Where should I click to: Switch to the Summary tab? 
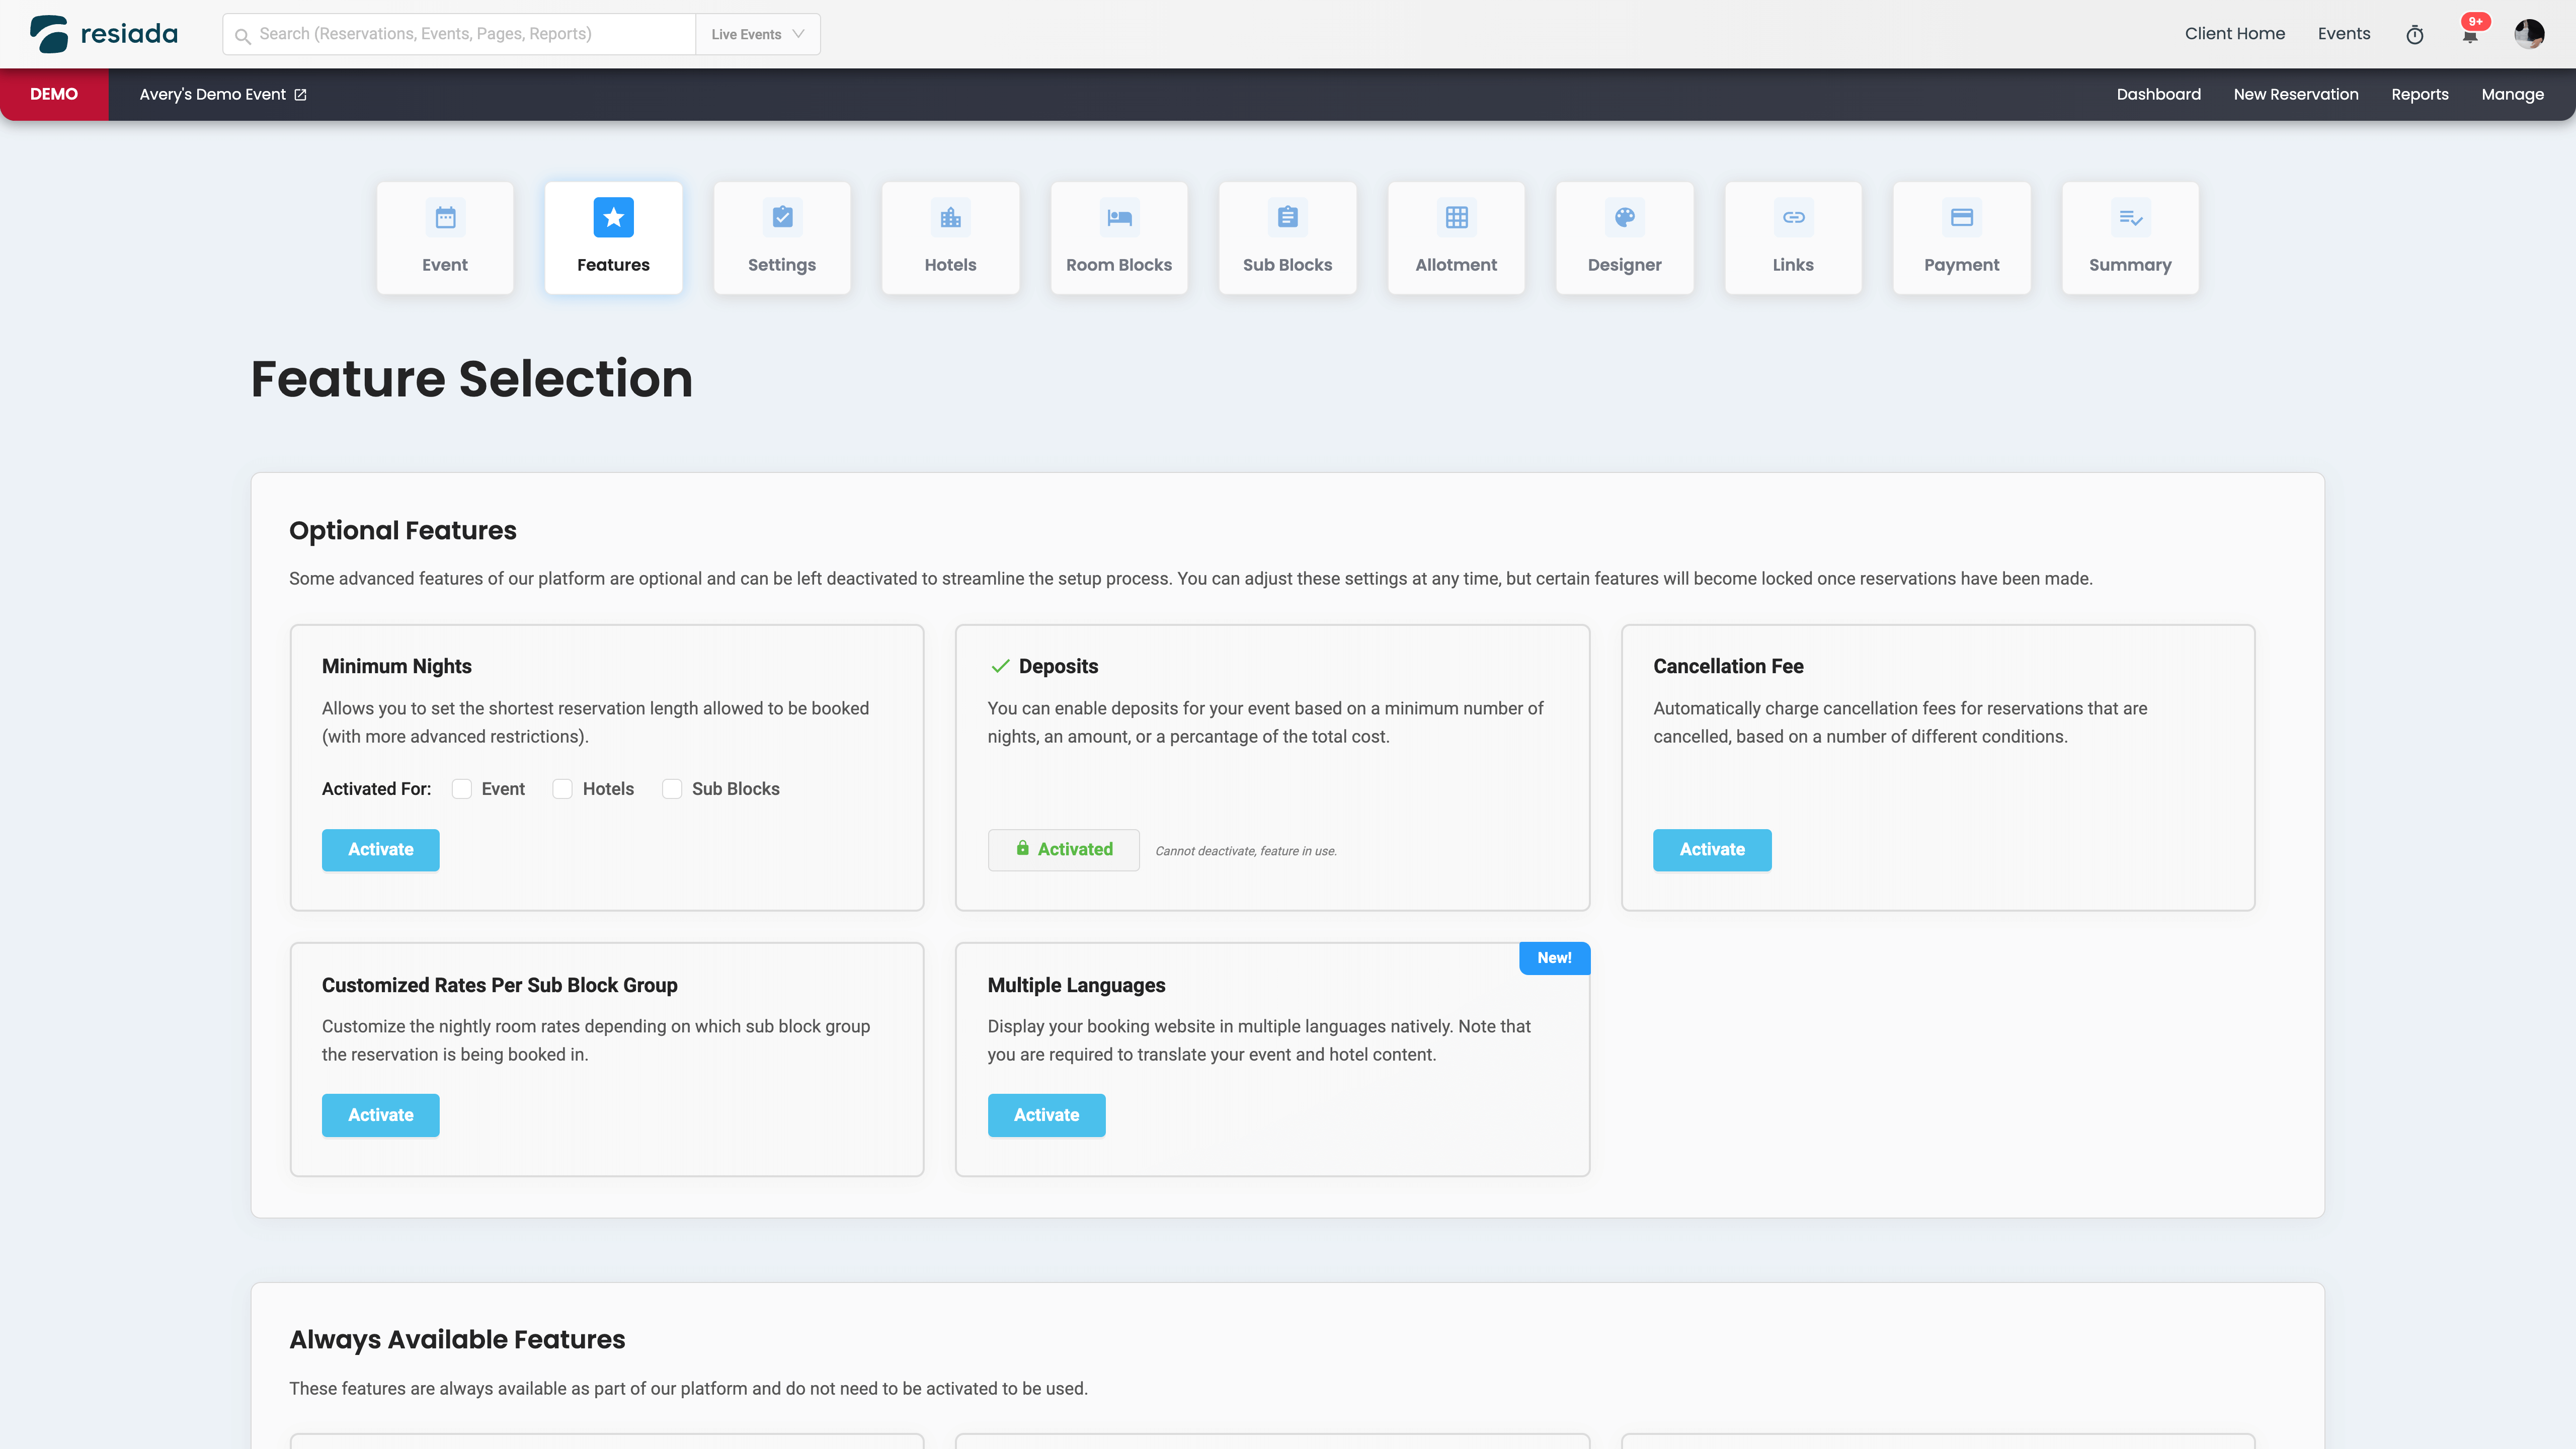click(2129, 238)
